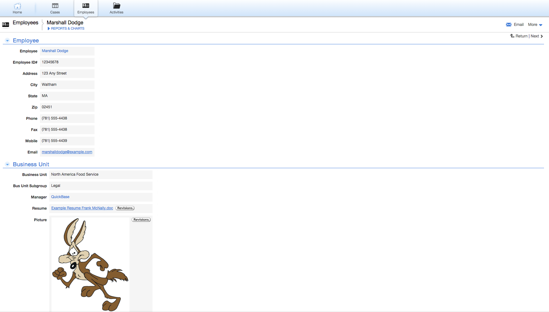Click the Legal subgroup value
549x312 pixels.
point(56,186)
